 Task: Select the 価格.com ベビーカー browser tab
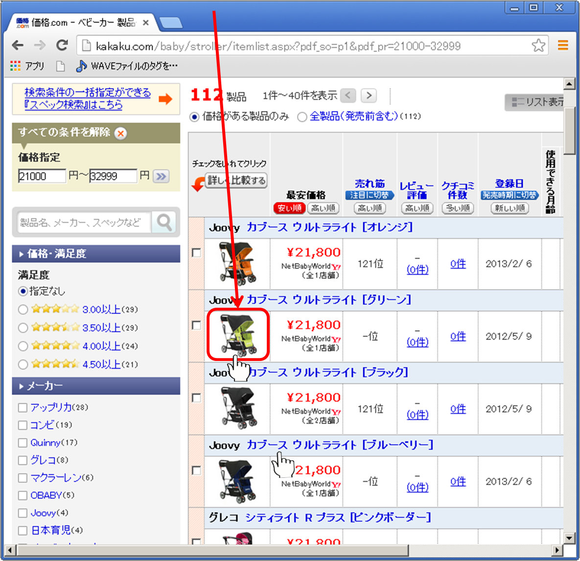[x=83, y=22]
